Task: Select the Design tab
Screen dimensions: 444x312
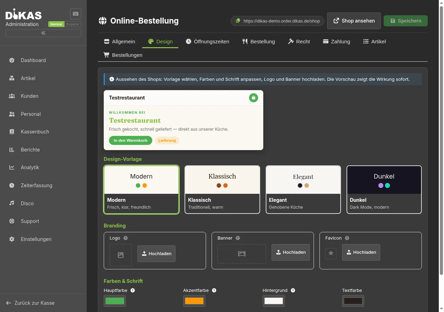Action: click(160, 42)
